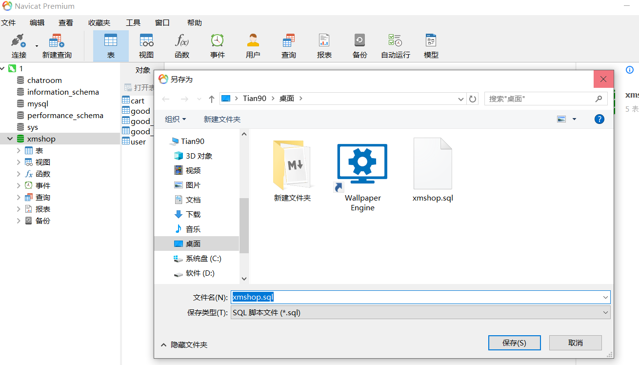
Task: Open the 工具 menu
Action: point(134,22)
